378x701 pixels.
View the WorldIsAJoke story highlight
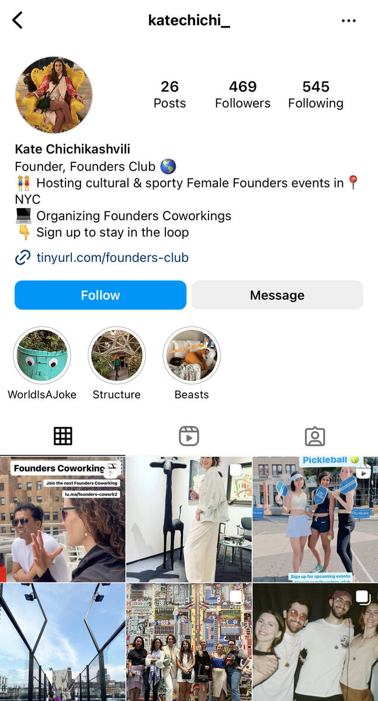42,355
